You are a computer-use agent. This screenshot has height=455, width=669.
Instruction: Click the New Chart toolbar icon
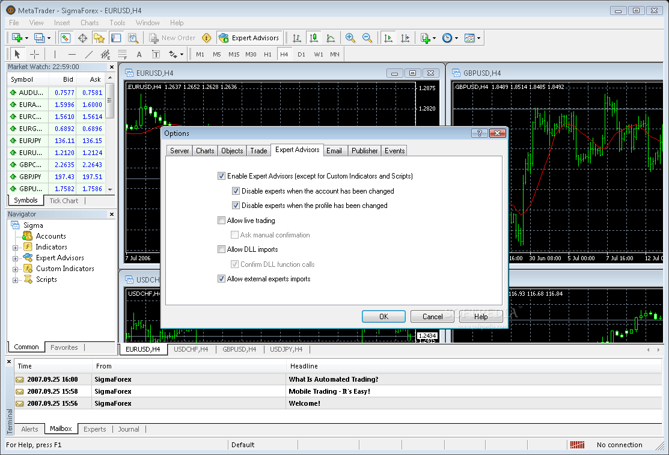(x=17, y=38)
